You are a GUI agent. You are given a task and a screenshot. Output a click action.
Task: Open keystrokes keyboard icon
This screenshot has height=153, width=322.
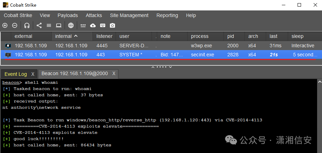(103, 25)
